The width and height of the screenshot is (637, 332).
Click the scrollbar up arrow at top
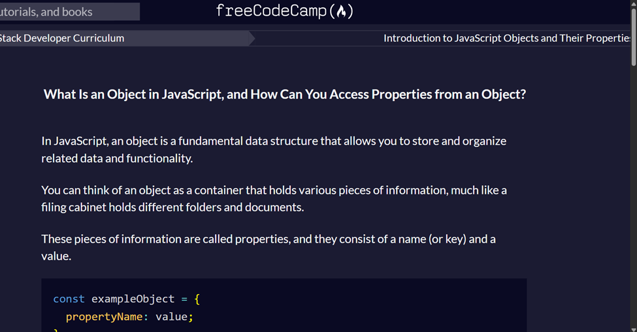pos(633,4)
